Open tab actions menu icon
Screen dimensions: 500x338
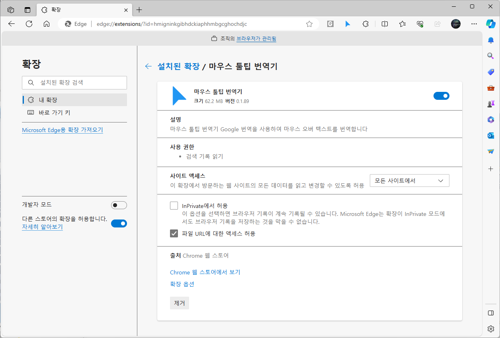tap(27, 10)
